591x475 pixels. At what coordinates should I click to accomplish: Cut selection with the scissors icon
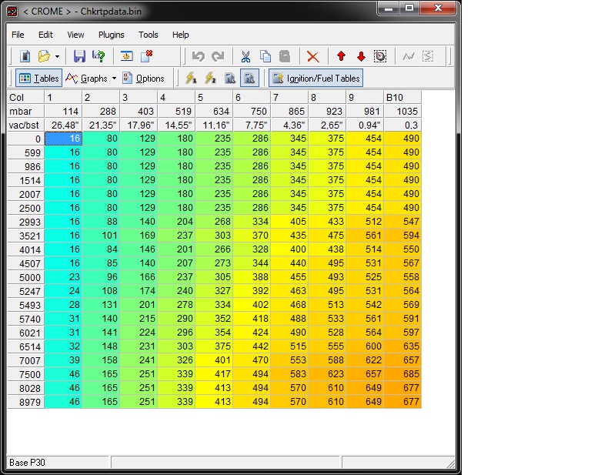pos(245,56)
